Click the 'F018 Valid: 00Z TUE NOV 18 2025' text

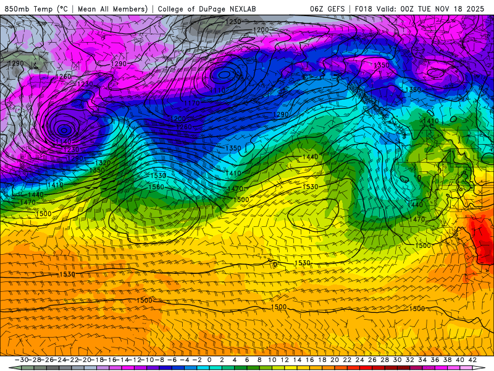[x=419, y=9]
